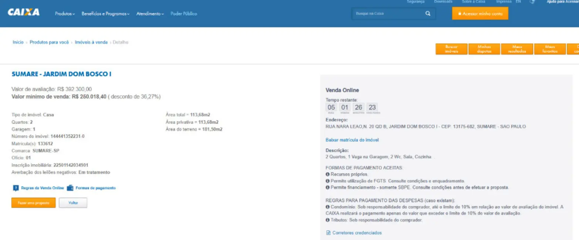The height and width of the screenshot is (240, 579).
Task: Open Ajuda para Acessar link
Action: pos(562,2)
